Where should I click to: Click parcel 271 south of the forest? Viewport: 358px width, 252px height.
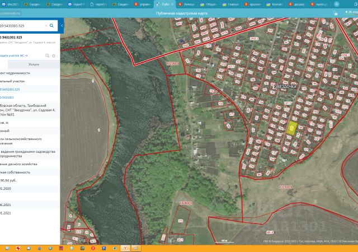tap(180, 221)
